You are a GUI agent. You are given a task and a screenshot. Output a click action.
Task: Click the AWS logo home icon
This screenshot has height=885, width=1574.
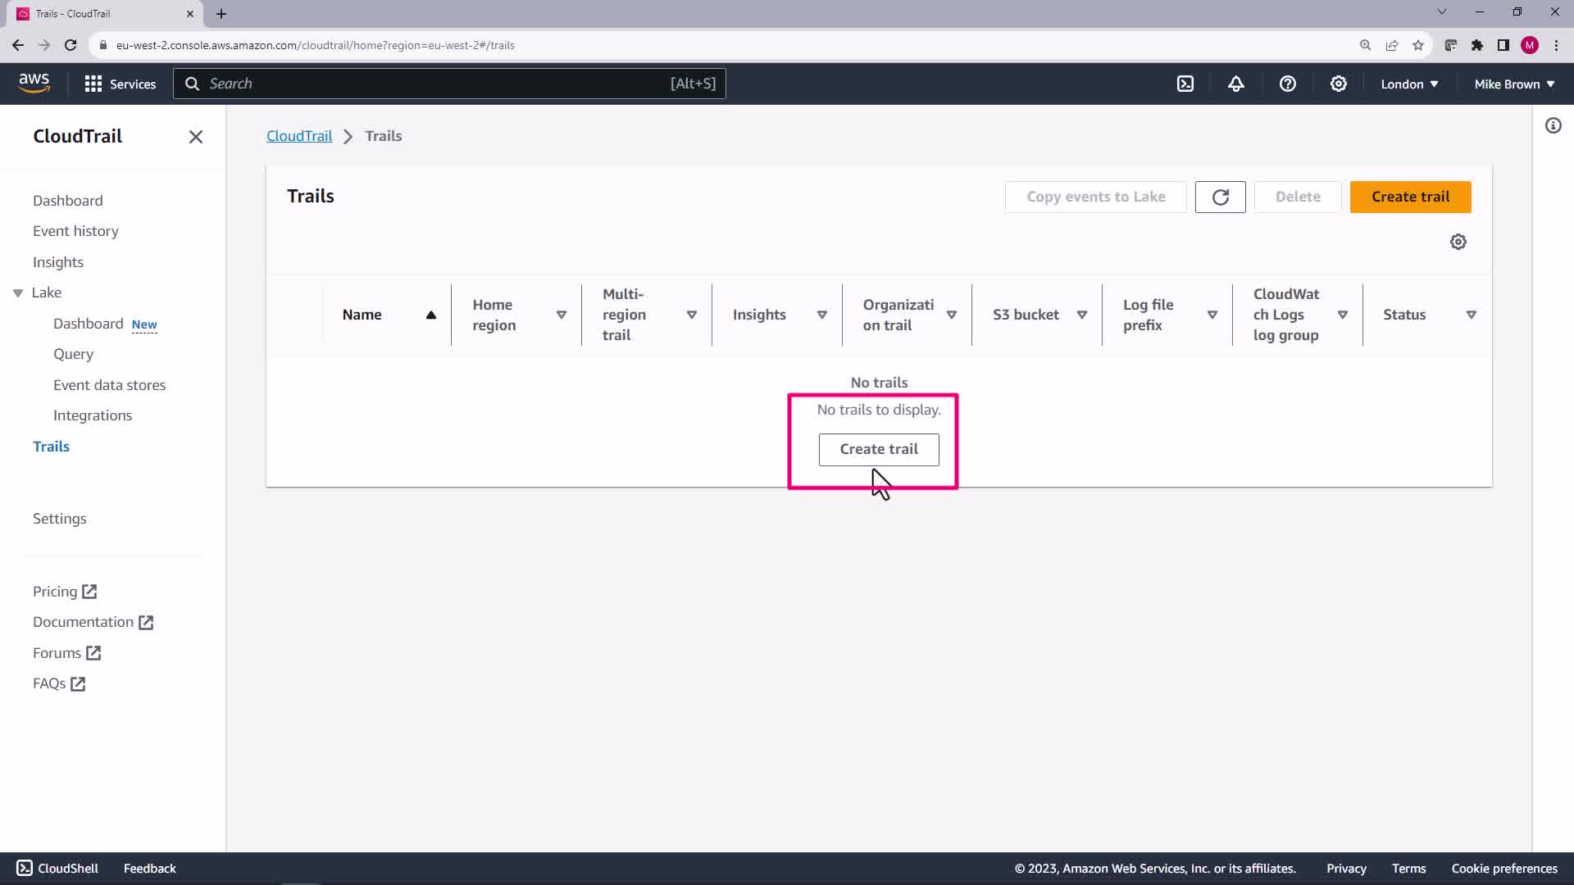[34, 83]
